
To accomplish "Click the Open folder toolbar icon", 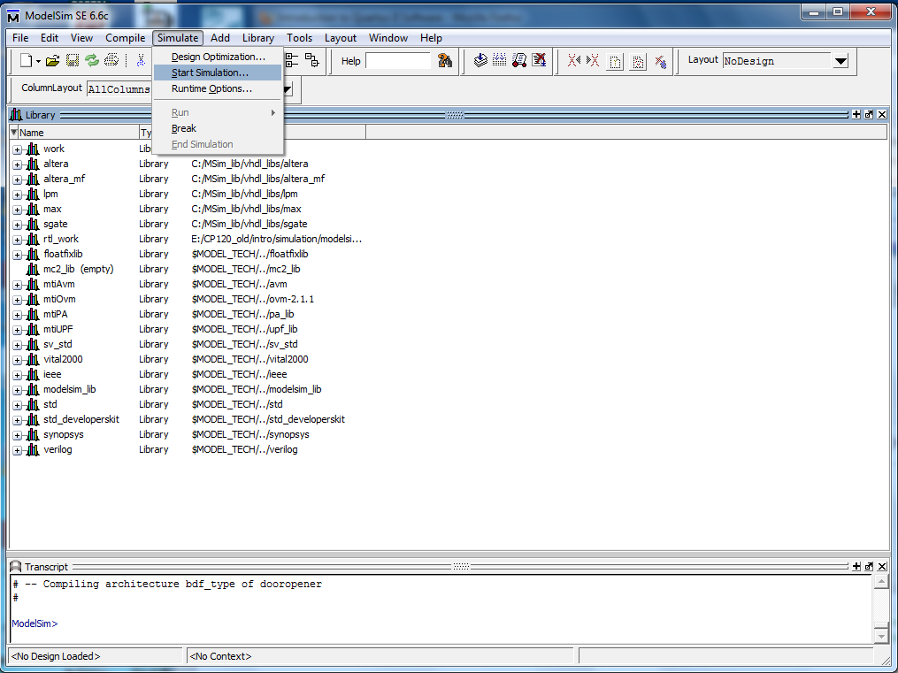I will [x=53, y=61].
